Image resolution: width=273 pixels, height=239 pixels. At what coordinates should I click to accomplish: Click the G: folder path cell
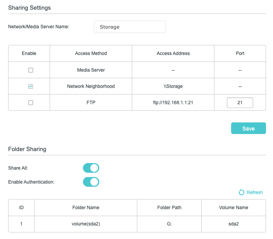click(x=169, y=224)
